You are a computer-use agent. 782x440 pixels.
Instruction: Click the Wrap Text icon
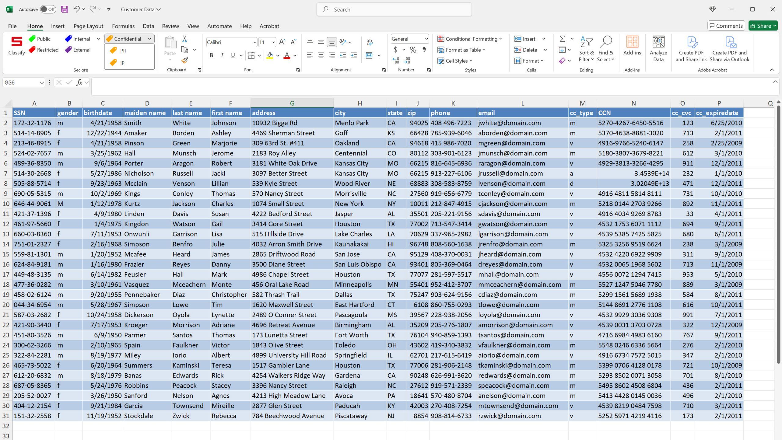[x=369, y=42]
